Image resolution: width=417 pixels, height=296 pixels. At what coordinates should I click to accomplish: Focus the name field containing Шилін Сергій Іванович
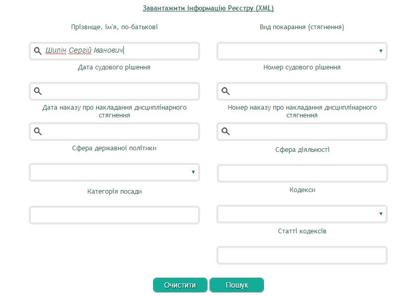[120, 51]
